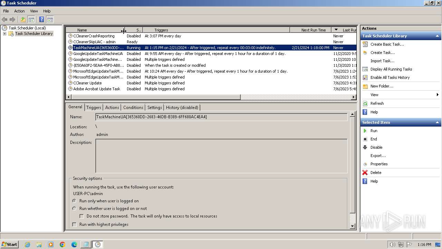Expand the Task Scheduler Library tree node
This screenshot has width=442, height=249.
point(4,34)
